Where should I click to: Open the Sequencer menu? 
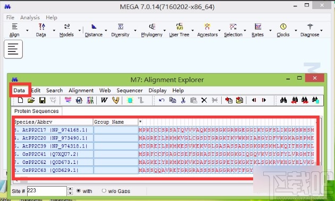(129, 90)
